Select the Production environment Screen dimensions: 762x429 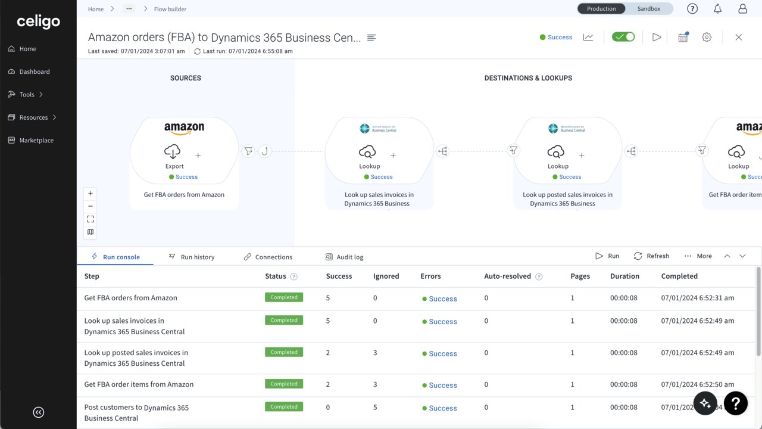601,9
